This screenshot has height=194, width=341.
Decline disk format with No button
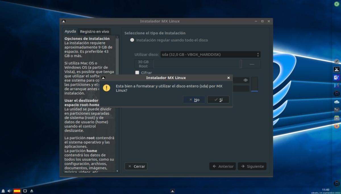coord(194,100)
